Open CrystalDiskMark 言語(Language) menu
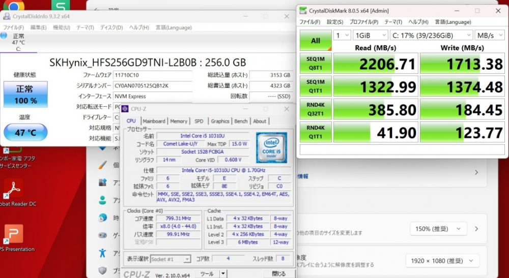Screen dimensions: 509x278 pos(453,22)
